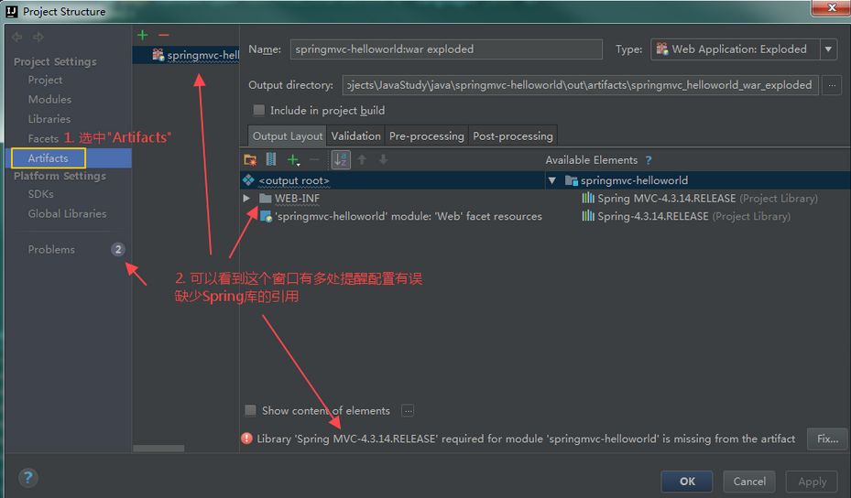Enable Show content of elements checkbox
This screenshot has height=498, width=851.
tap(250, 410)
